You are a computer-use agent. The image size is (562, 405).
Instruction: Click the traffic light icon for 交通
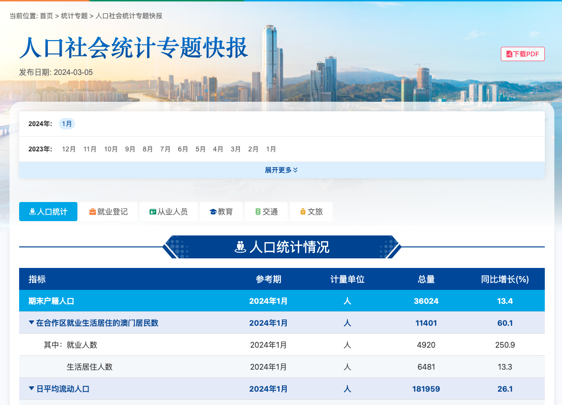tap(258, 212)
